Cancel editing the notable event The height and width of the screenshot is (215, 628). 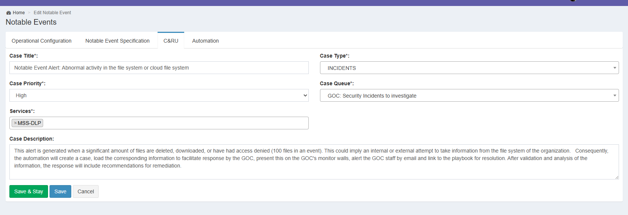pos(86,191)
